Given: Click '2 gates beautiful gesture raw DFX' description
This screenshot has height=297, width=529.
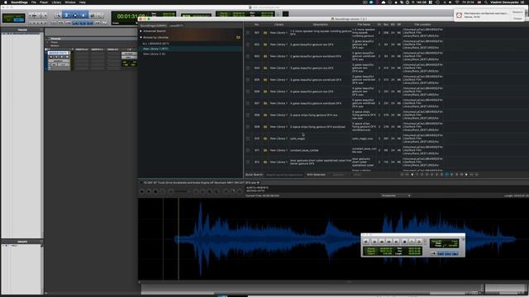Looking at the screenshot, I should (312, 45).
